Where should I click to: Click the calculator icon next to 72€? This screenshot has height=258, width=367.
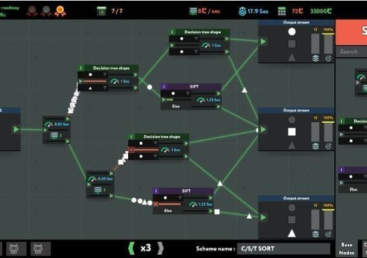click(x=281, y=11)
